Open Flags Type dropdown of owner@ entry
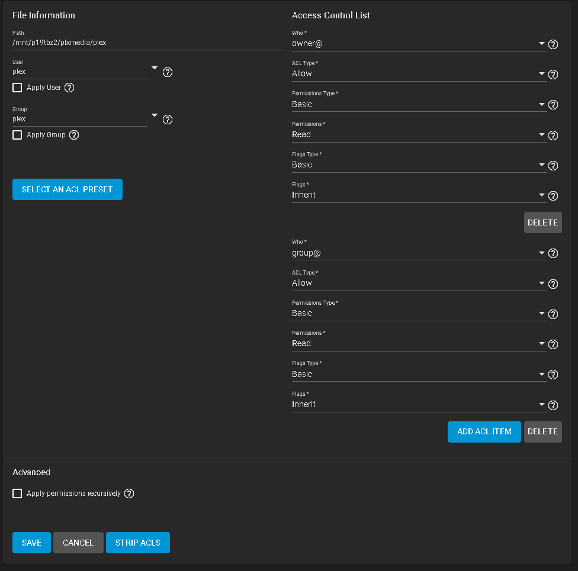578x571 pixels. click(x=419, y=164)
